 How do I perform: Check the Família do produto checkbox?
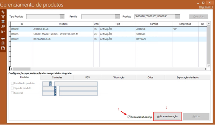[12, 83]
